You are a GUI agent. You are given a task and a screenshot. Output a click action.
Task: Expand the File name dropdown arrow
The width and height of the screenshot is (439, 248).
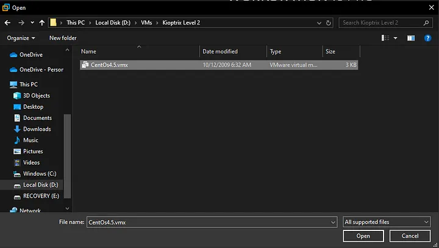click(x=333, y=222)
